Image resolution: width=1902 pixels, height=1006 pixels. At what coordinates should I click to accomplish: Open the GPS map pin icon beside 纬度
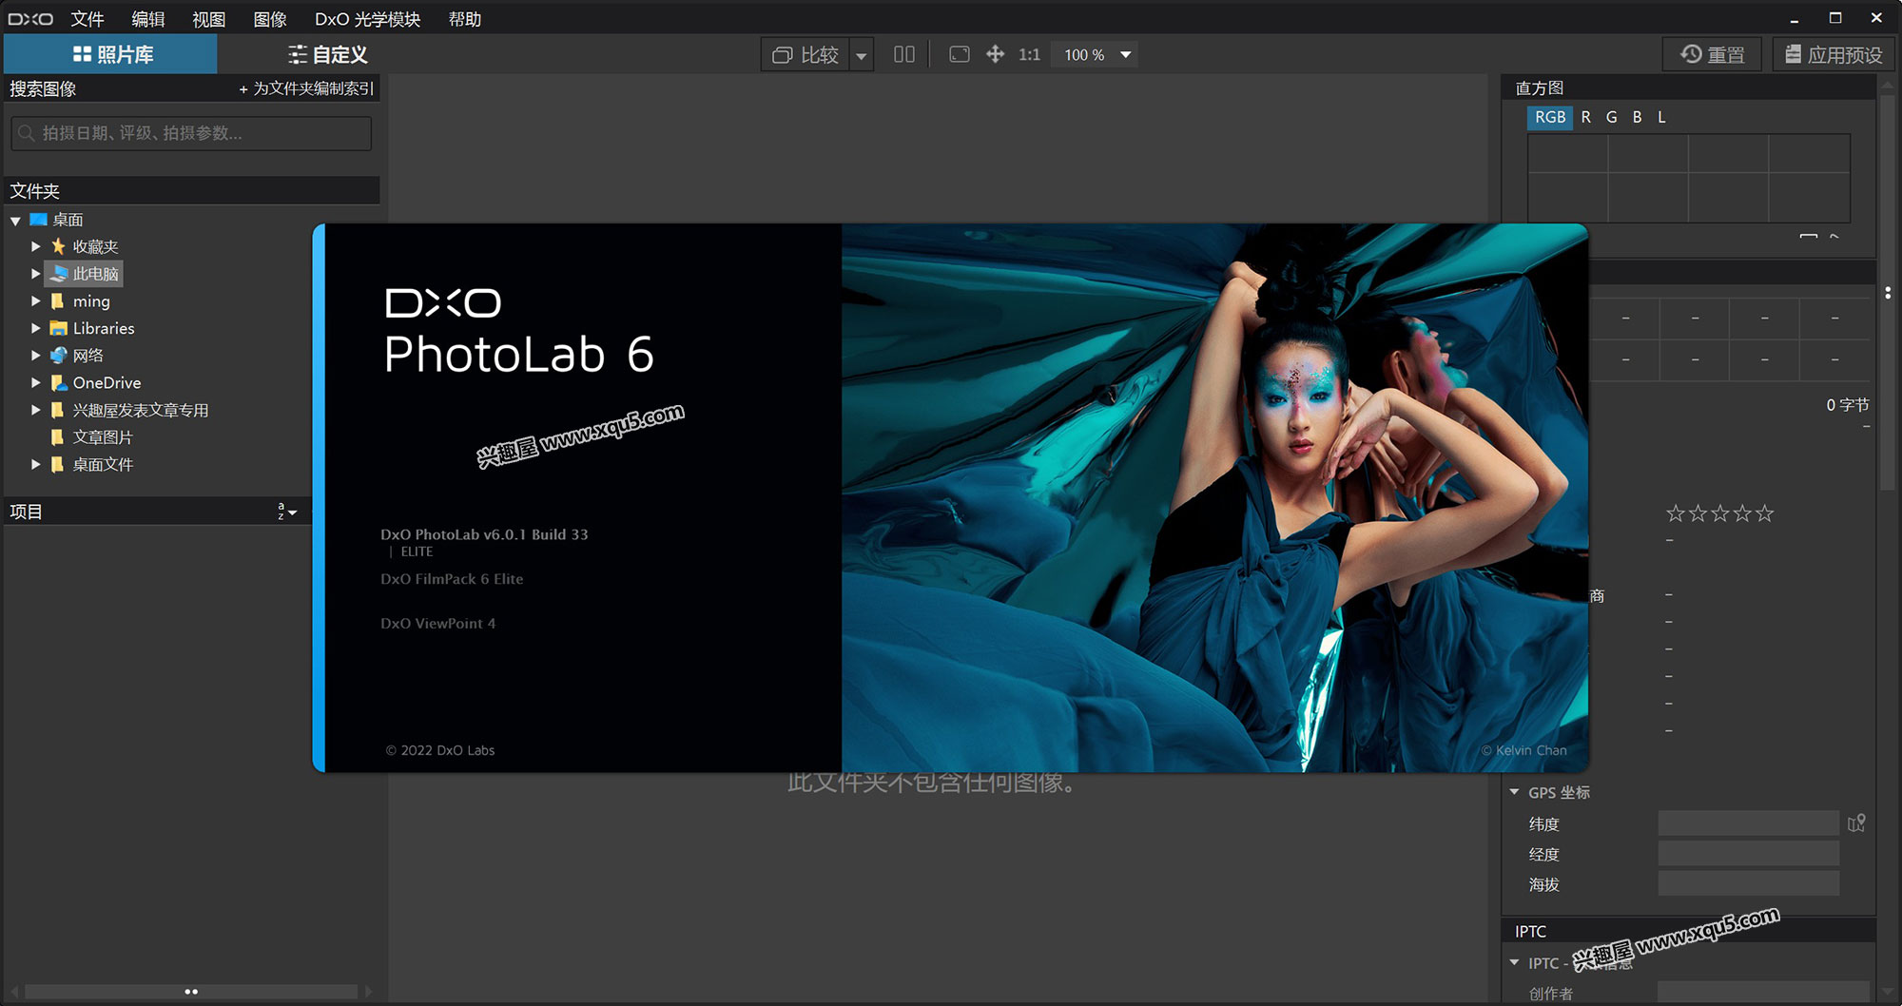tap(1856, 822)
